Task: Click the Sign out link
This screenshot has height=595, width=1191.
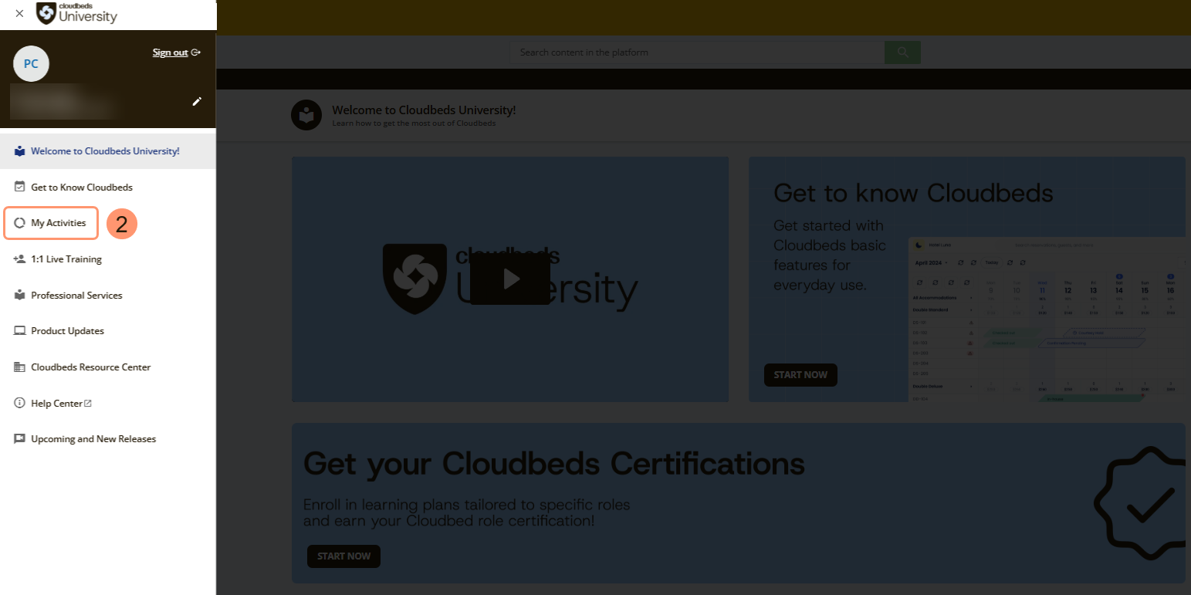Action: pyautogui.click(x=171, y=52)
